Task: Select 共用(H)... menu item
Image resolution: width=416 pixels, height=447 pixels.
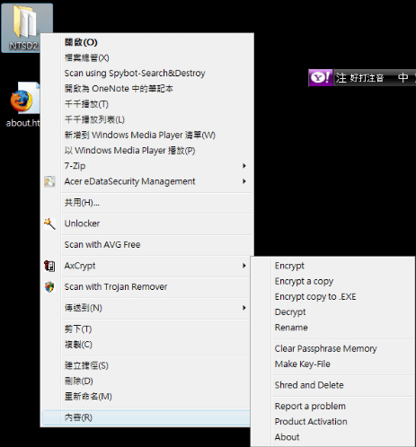Action: click(x=147, y=203)
